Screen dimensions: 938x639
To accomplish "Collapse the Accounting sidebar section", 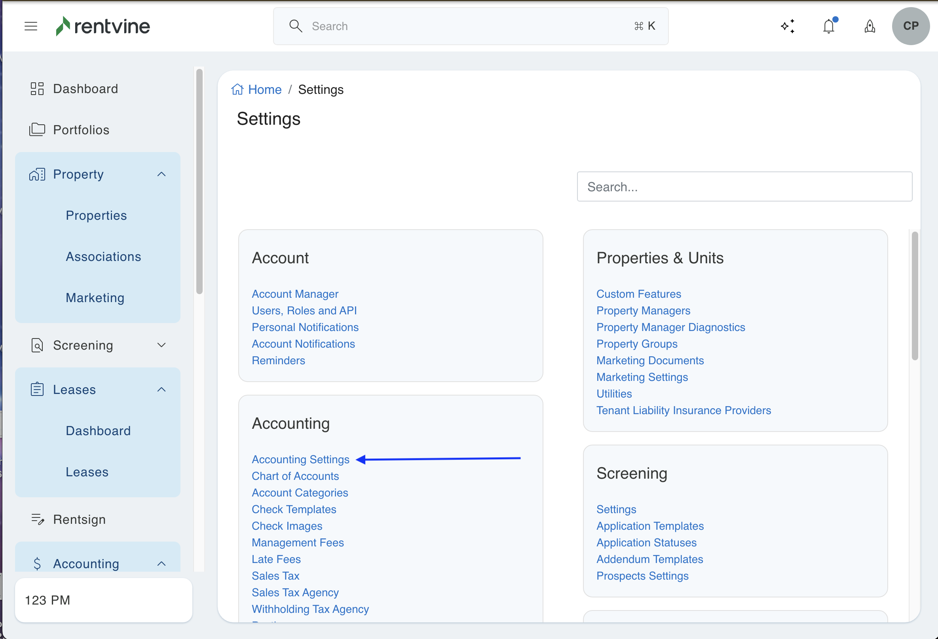I will (161, 563).
